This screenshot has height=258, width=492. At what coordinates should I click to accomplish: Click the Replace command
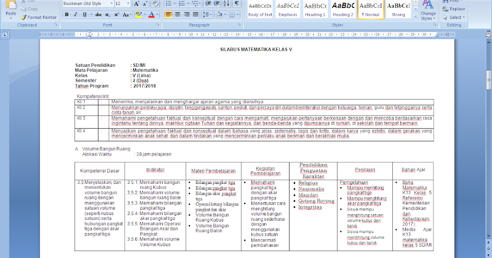[454, 9]
